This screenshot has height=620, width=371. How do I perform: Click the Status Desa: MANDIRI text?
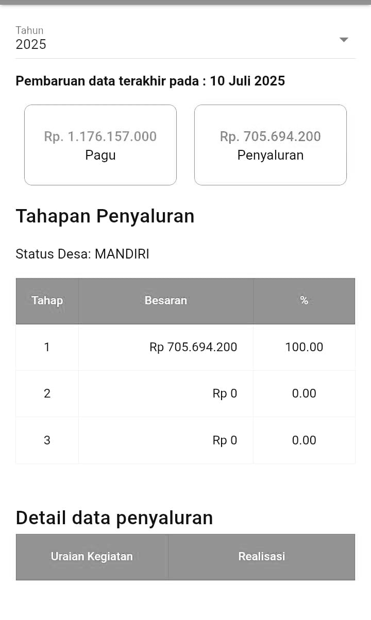point(82,254)
